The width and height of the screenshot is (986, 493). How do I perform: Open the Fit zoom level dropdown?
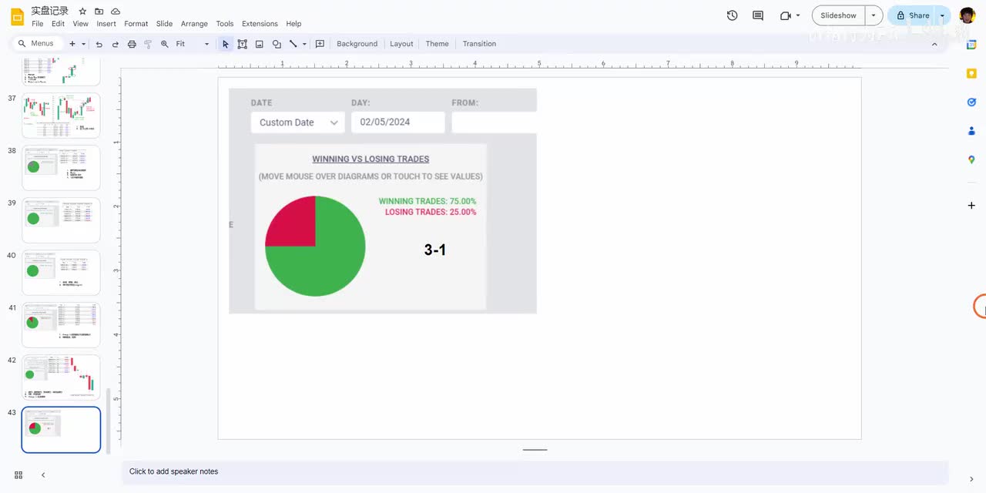tap(193, 44)
